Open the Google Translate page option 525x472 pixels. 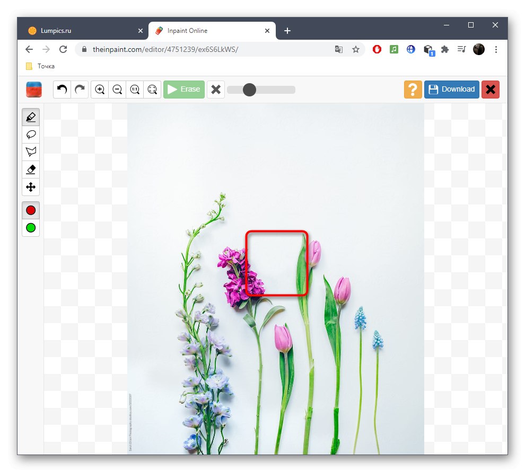[338, 49]
